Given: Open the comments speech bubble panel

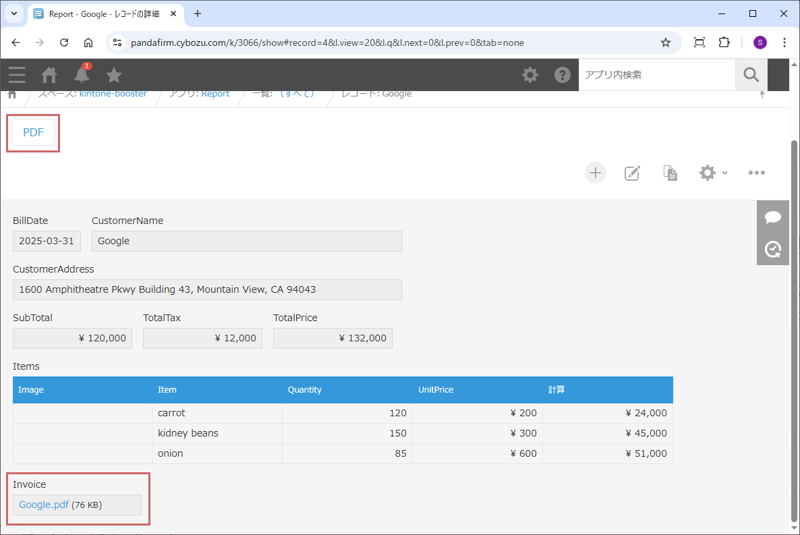Looking at the screenshot, I should (x=773, y=217).
